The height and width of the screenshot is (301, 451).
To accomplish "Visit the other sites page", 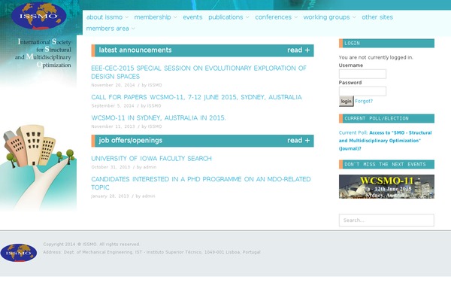I will click(377, 17).
